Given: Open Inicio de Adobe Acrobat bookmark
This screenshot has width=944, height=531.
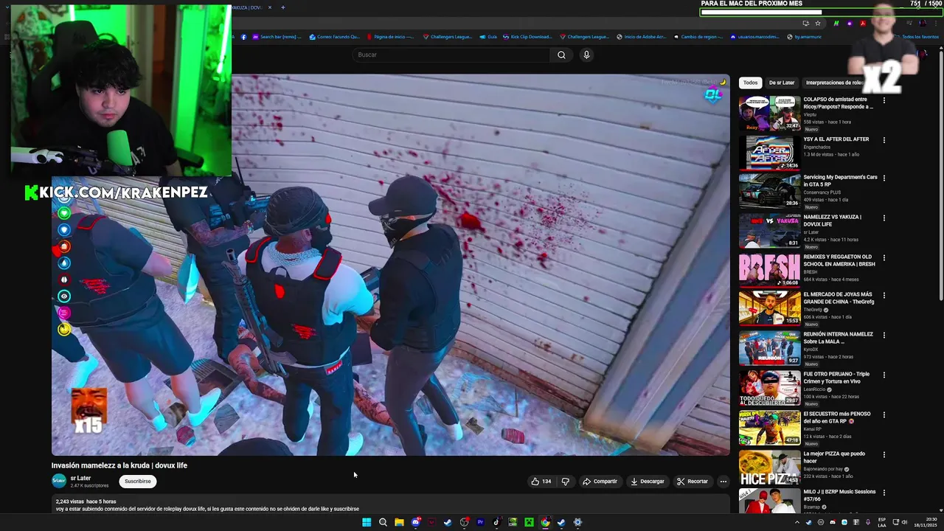Looking at the screenshot, I should 641,37.
